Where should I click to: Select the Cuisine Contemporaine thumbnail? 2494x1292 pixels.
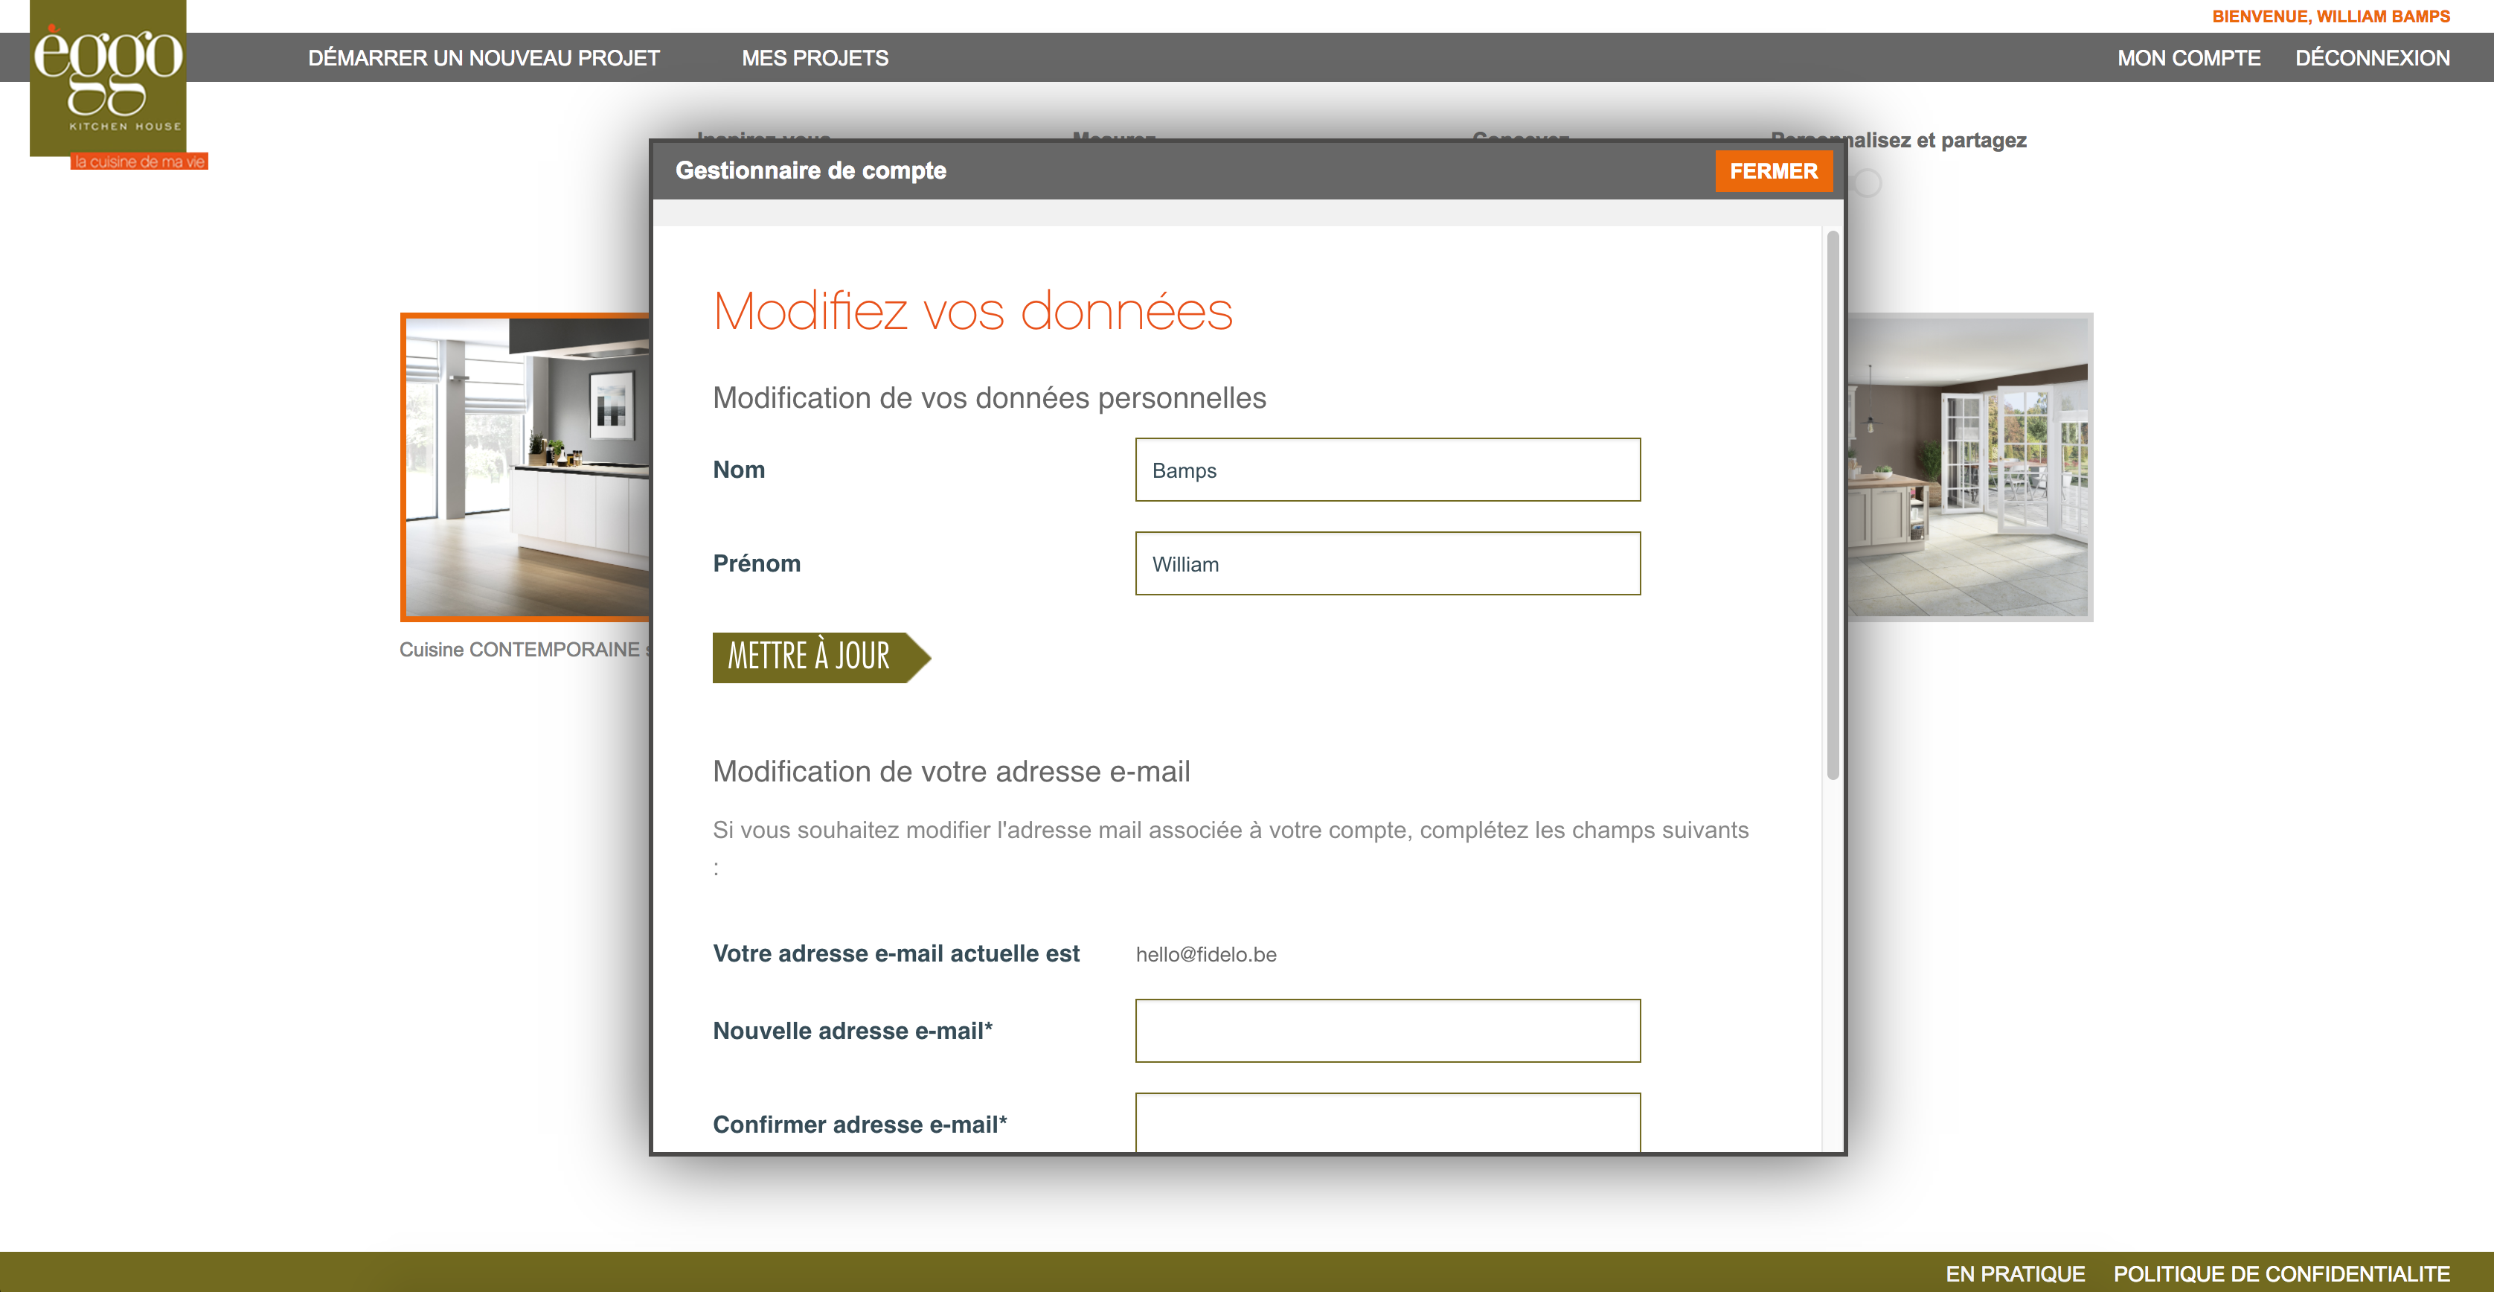tap(526, 467)
